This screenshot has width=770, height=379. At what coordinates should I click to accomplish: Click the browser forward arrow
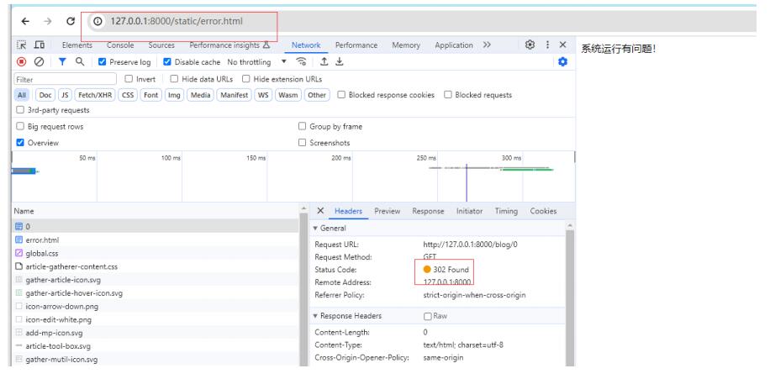pos(48,21)
